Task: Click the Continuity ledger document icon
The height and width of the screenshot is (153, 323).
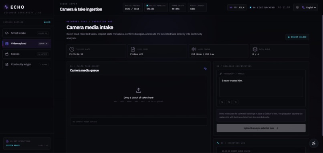Action: tap(7, 64)
